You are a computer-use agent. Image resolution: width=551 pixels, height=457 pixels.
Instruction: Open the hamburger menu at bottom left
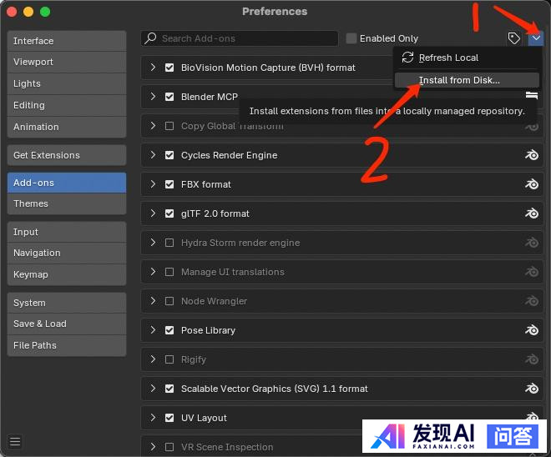(15, 441)
